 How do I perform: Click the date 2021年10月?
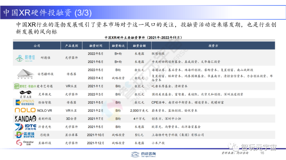[96, 135]
